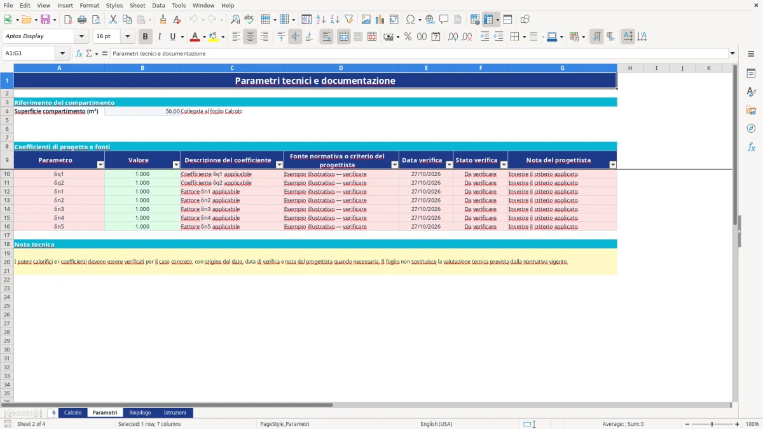Click the zoom in plus button
The width and height of the screenshot is (763, 429).
tap(738, 424)
